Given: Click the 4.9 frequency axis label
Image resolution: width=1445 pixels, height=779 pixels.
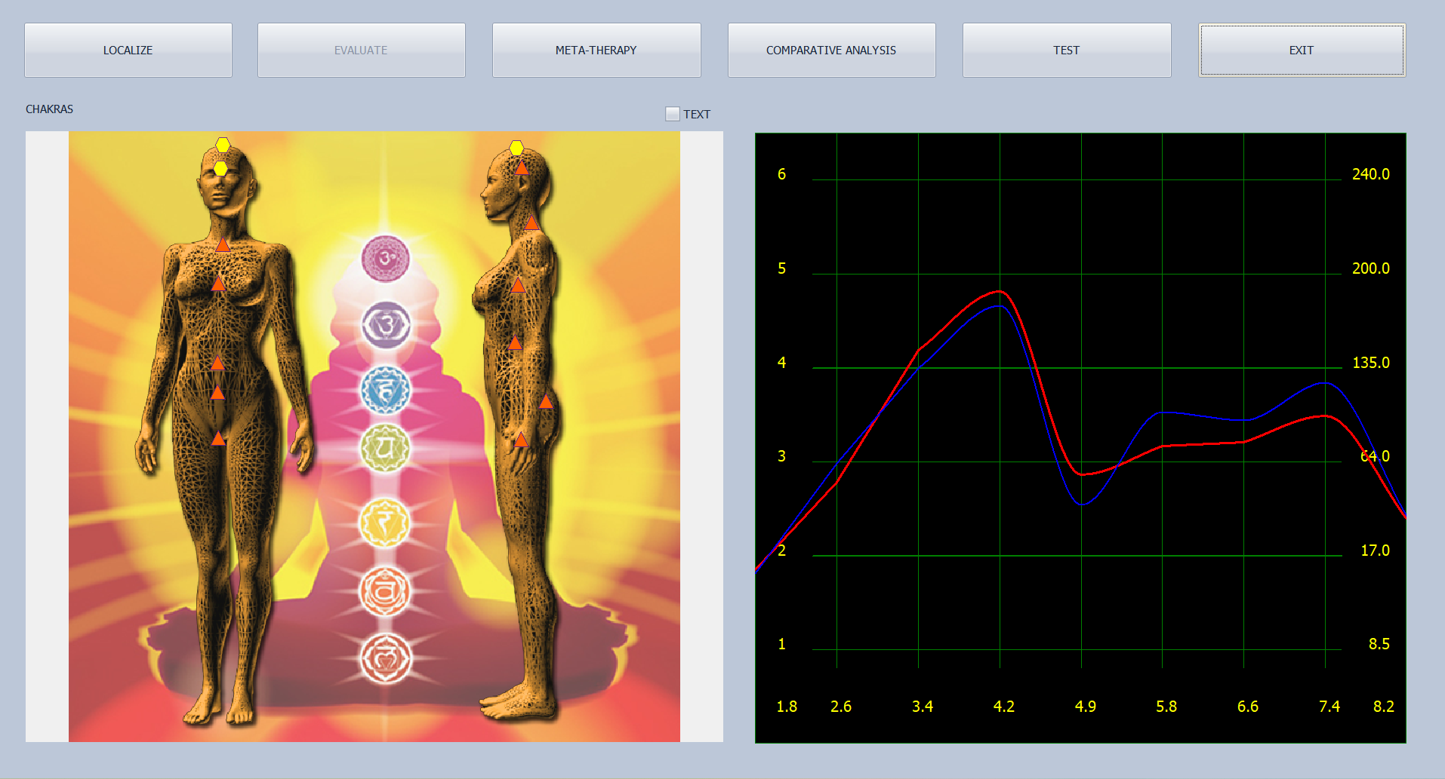Looking at the screenshot, I should [1086, 707].
